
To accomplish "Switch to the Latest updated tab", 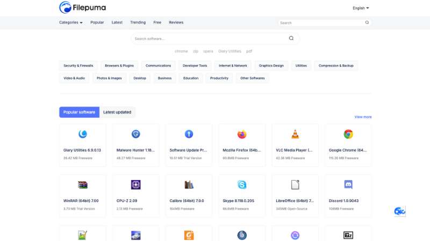I will point(117,112).
